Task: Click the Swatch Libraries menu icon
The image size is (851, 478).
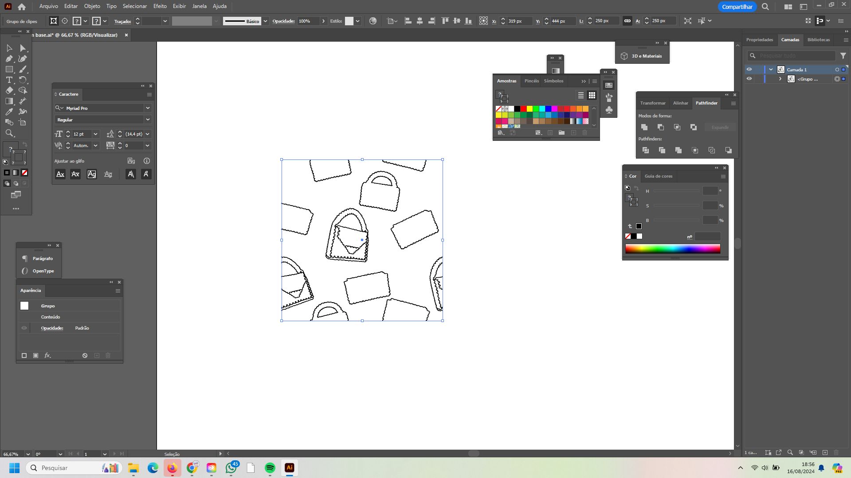Action: (x=501, y=132)
